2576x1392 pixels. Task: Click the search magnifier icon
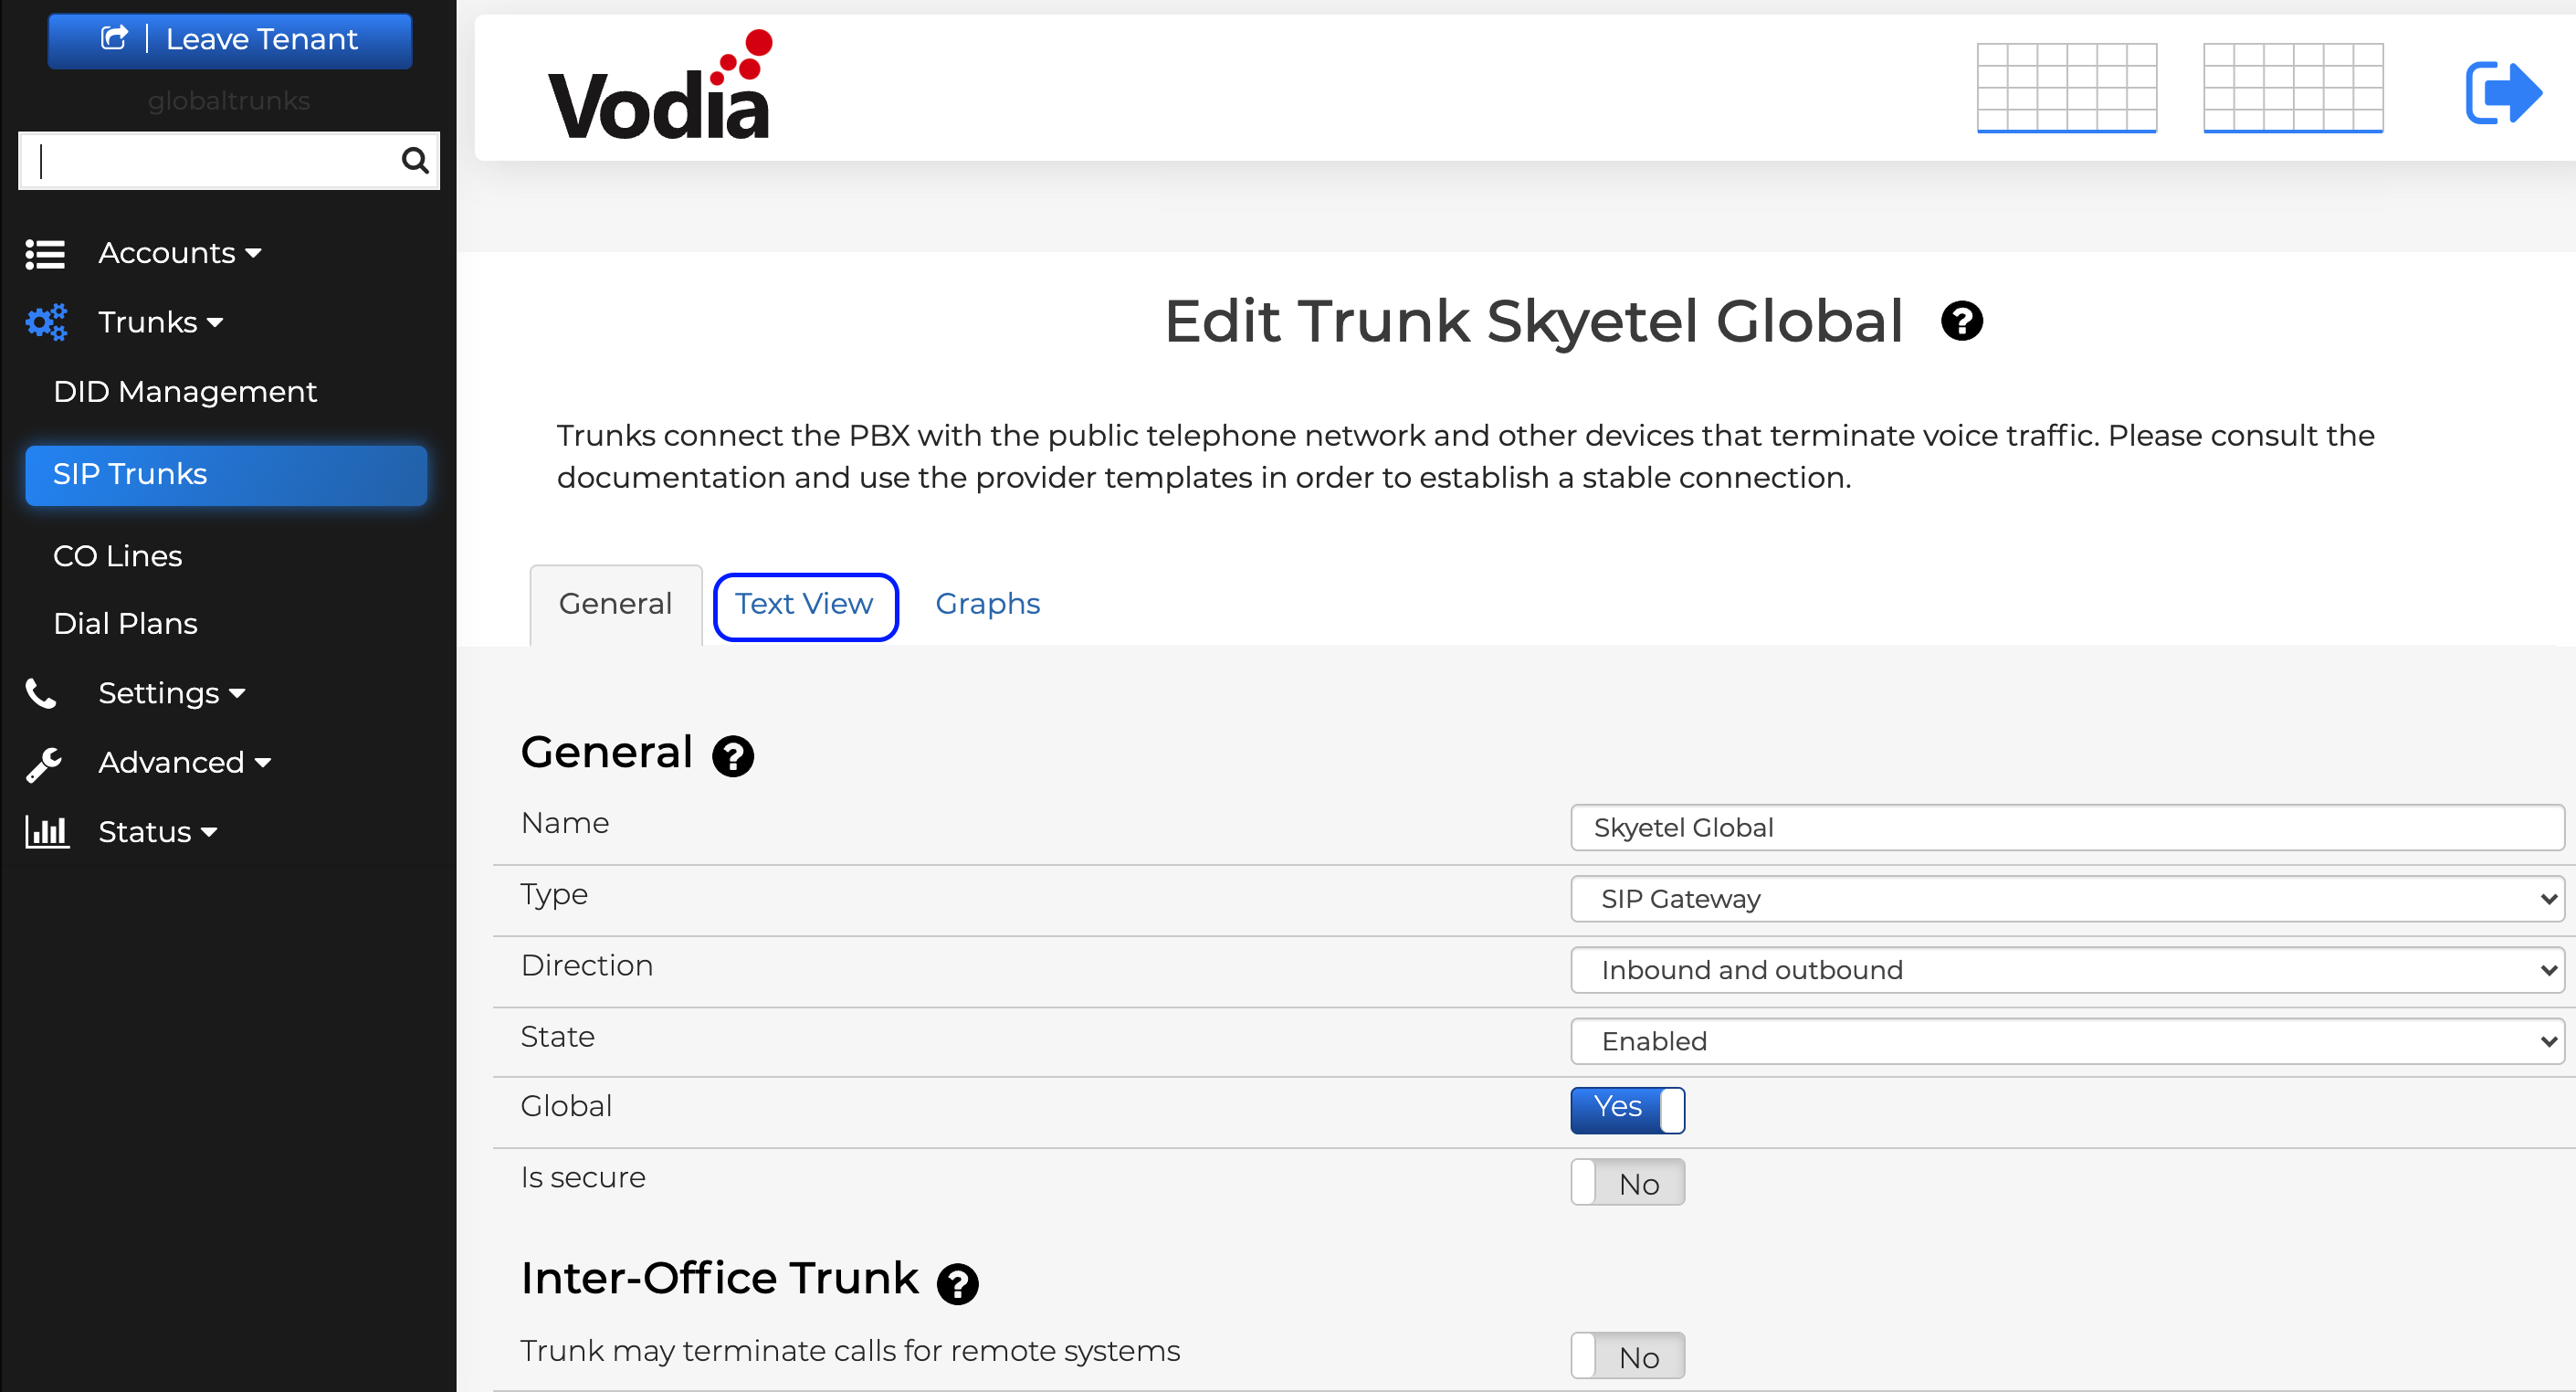414,160
